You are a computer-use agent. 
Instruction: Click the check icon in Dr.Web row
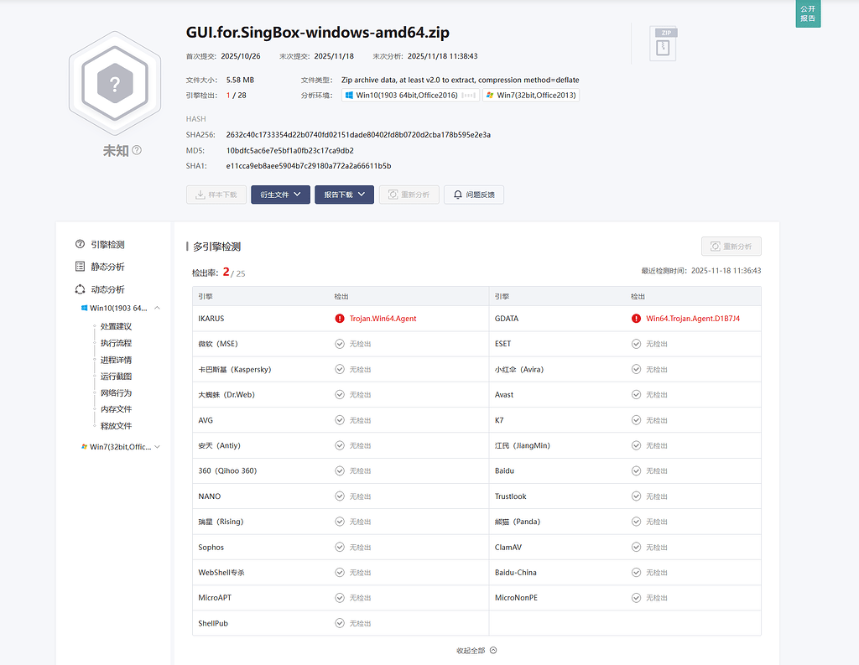tap(340, 394)
